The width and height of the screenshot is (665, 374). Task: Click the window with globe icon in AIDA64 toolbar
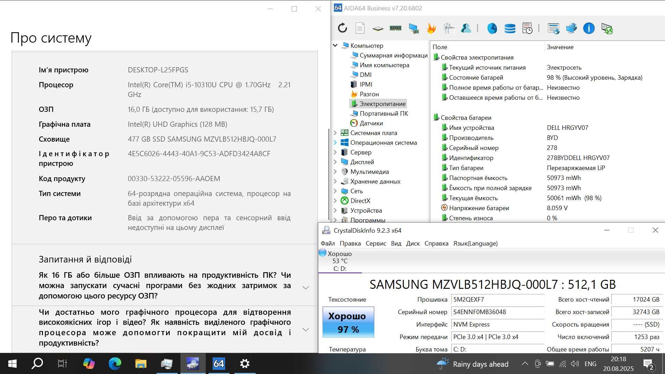(553, 28)
